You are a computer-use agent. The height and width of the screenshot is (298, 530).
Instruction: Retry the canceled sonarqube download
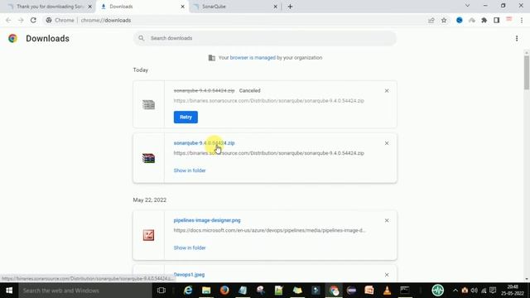(x=185, y=118)
